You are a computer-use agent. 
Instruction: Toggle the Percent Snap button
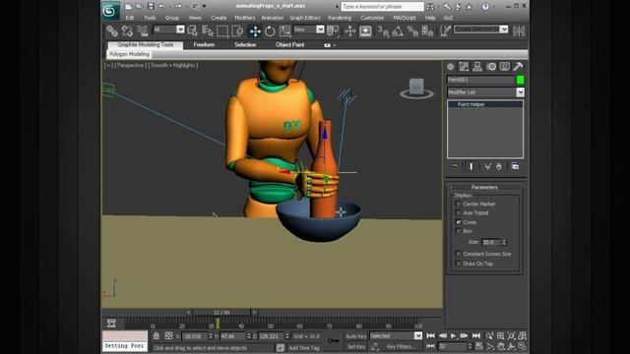pos(412,30)
